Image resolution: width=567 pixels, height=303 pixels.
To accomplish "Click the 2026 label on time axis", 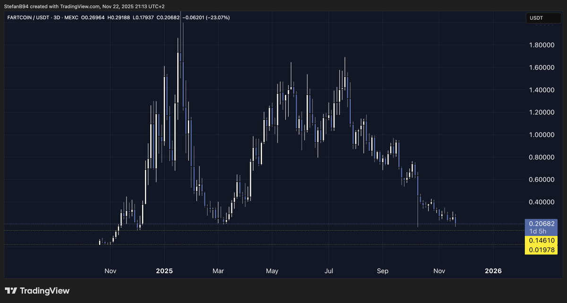I will coord(493,271).
